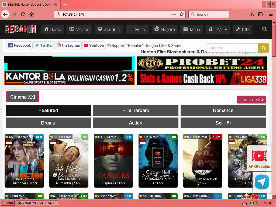
Task: Open the Twitter social button
Action: 44,45
